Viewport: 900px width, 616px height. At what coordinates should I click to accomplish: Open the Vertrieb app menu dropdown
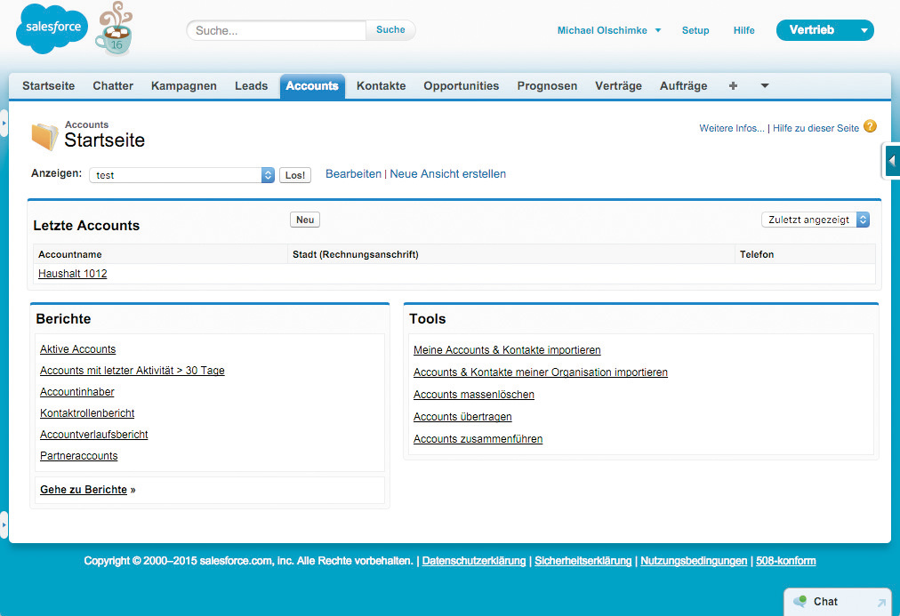click(x=824, y=30)
